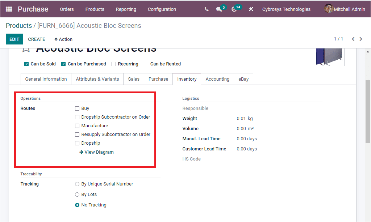Open the Configuration menu
371x222 pixels.
click(162, 9)
